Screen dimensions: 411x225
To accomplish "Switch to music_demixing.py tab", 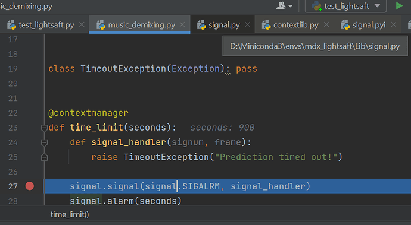I will (142, 25).
